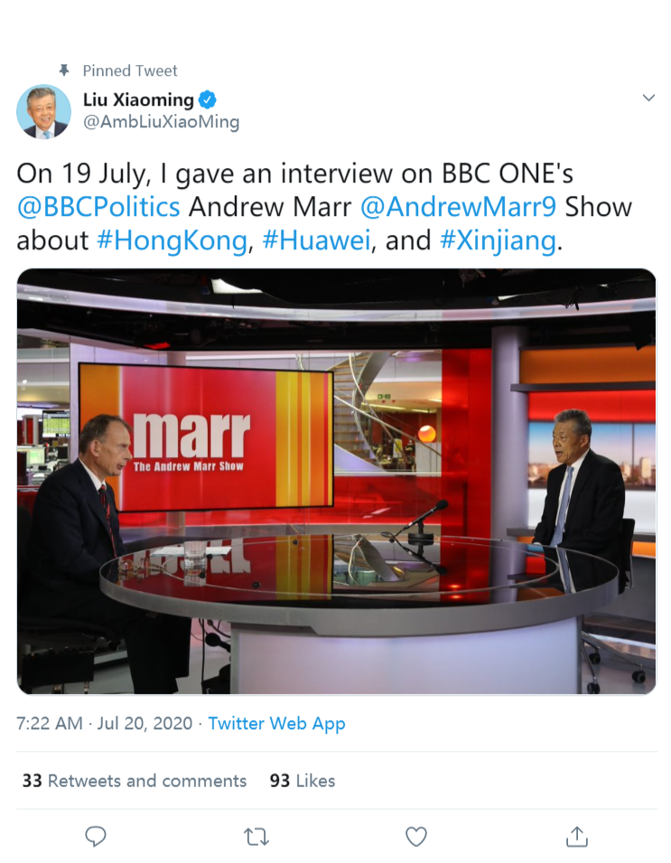Open the Andrew Marr Show studio photo
Image resolution: width=671 pixels, height=863 pixels.
336,481
